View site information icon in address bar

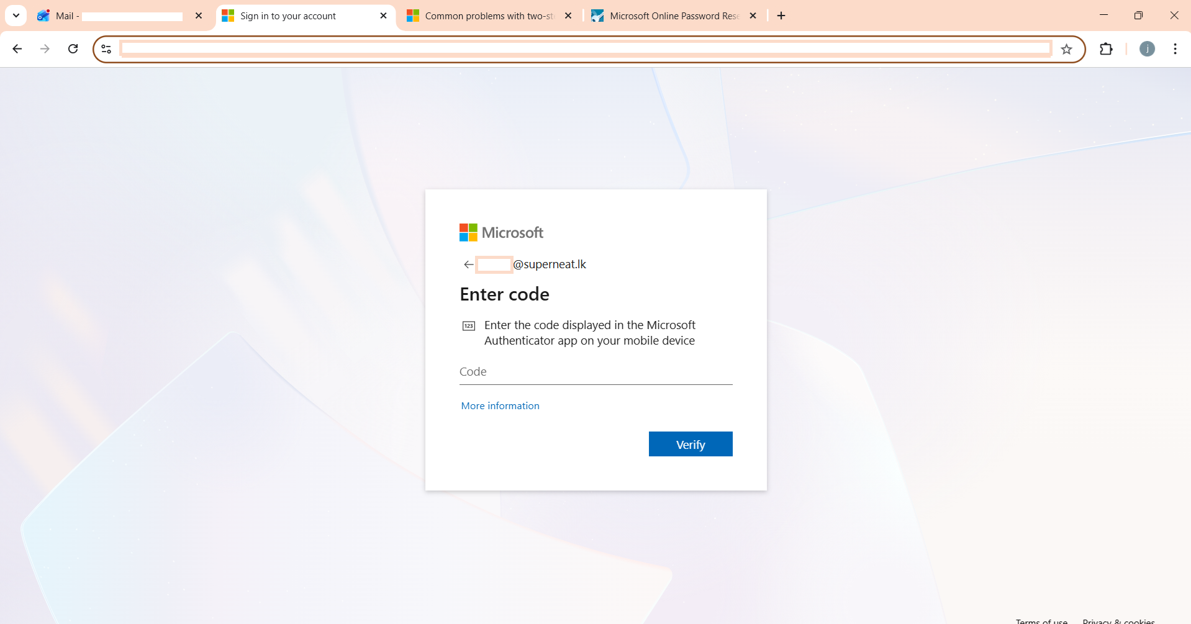[x=106, y=49]
